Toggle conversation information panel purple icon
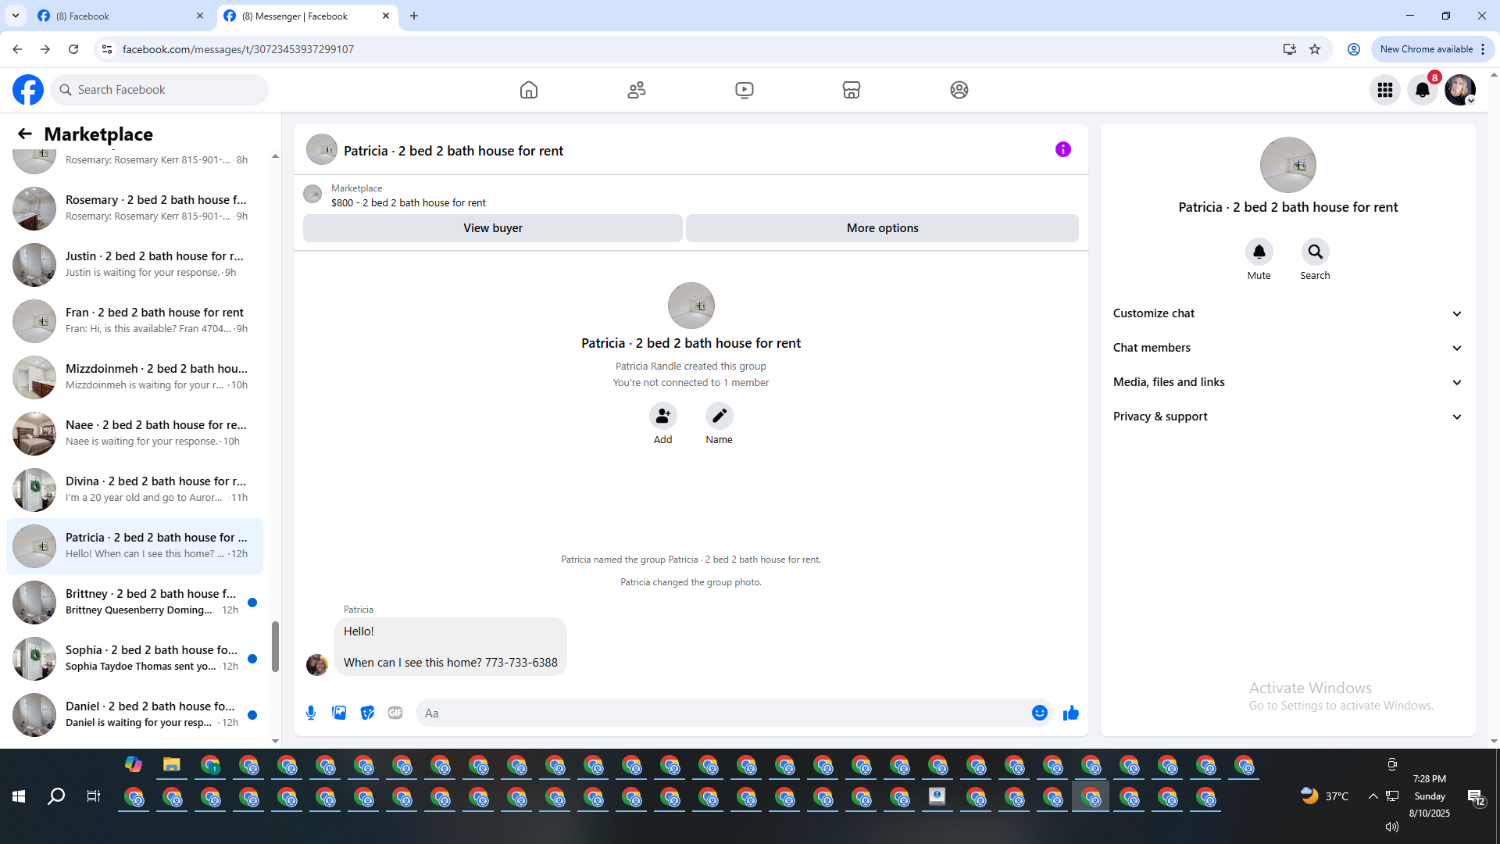The image size is (1500, 844). [x=1062, y=149]
